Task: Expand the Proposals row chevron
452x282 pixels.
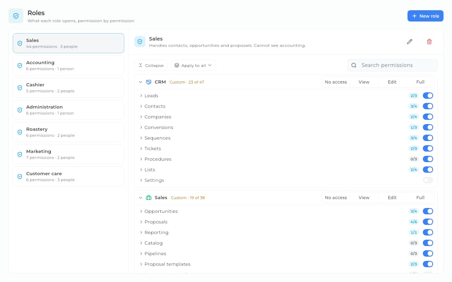Action: (x=141, y=222)
